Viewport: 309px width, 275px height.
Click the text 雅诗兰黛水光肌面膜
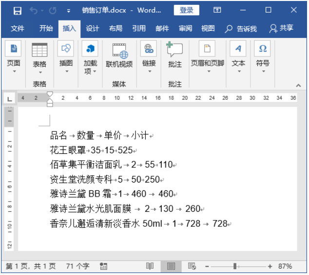point(91,209)
